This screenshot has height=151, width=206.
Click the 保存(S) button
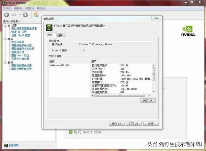click(116, 124)
